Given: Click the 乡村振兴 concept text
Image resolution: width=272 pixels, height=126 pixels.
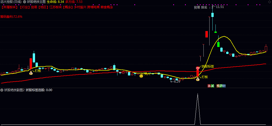Looking at the screenshot, I should (80, 7).
